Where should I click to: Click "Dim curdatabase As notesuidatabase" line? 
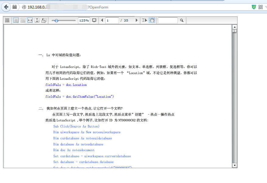(x=83, y=138)
